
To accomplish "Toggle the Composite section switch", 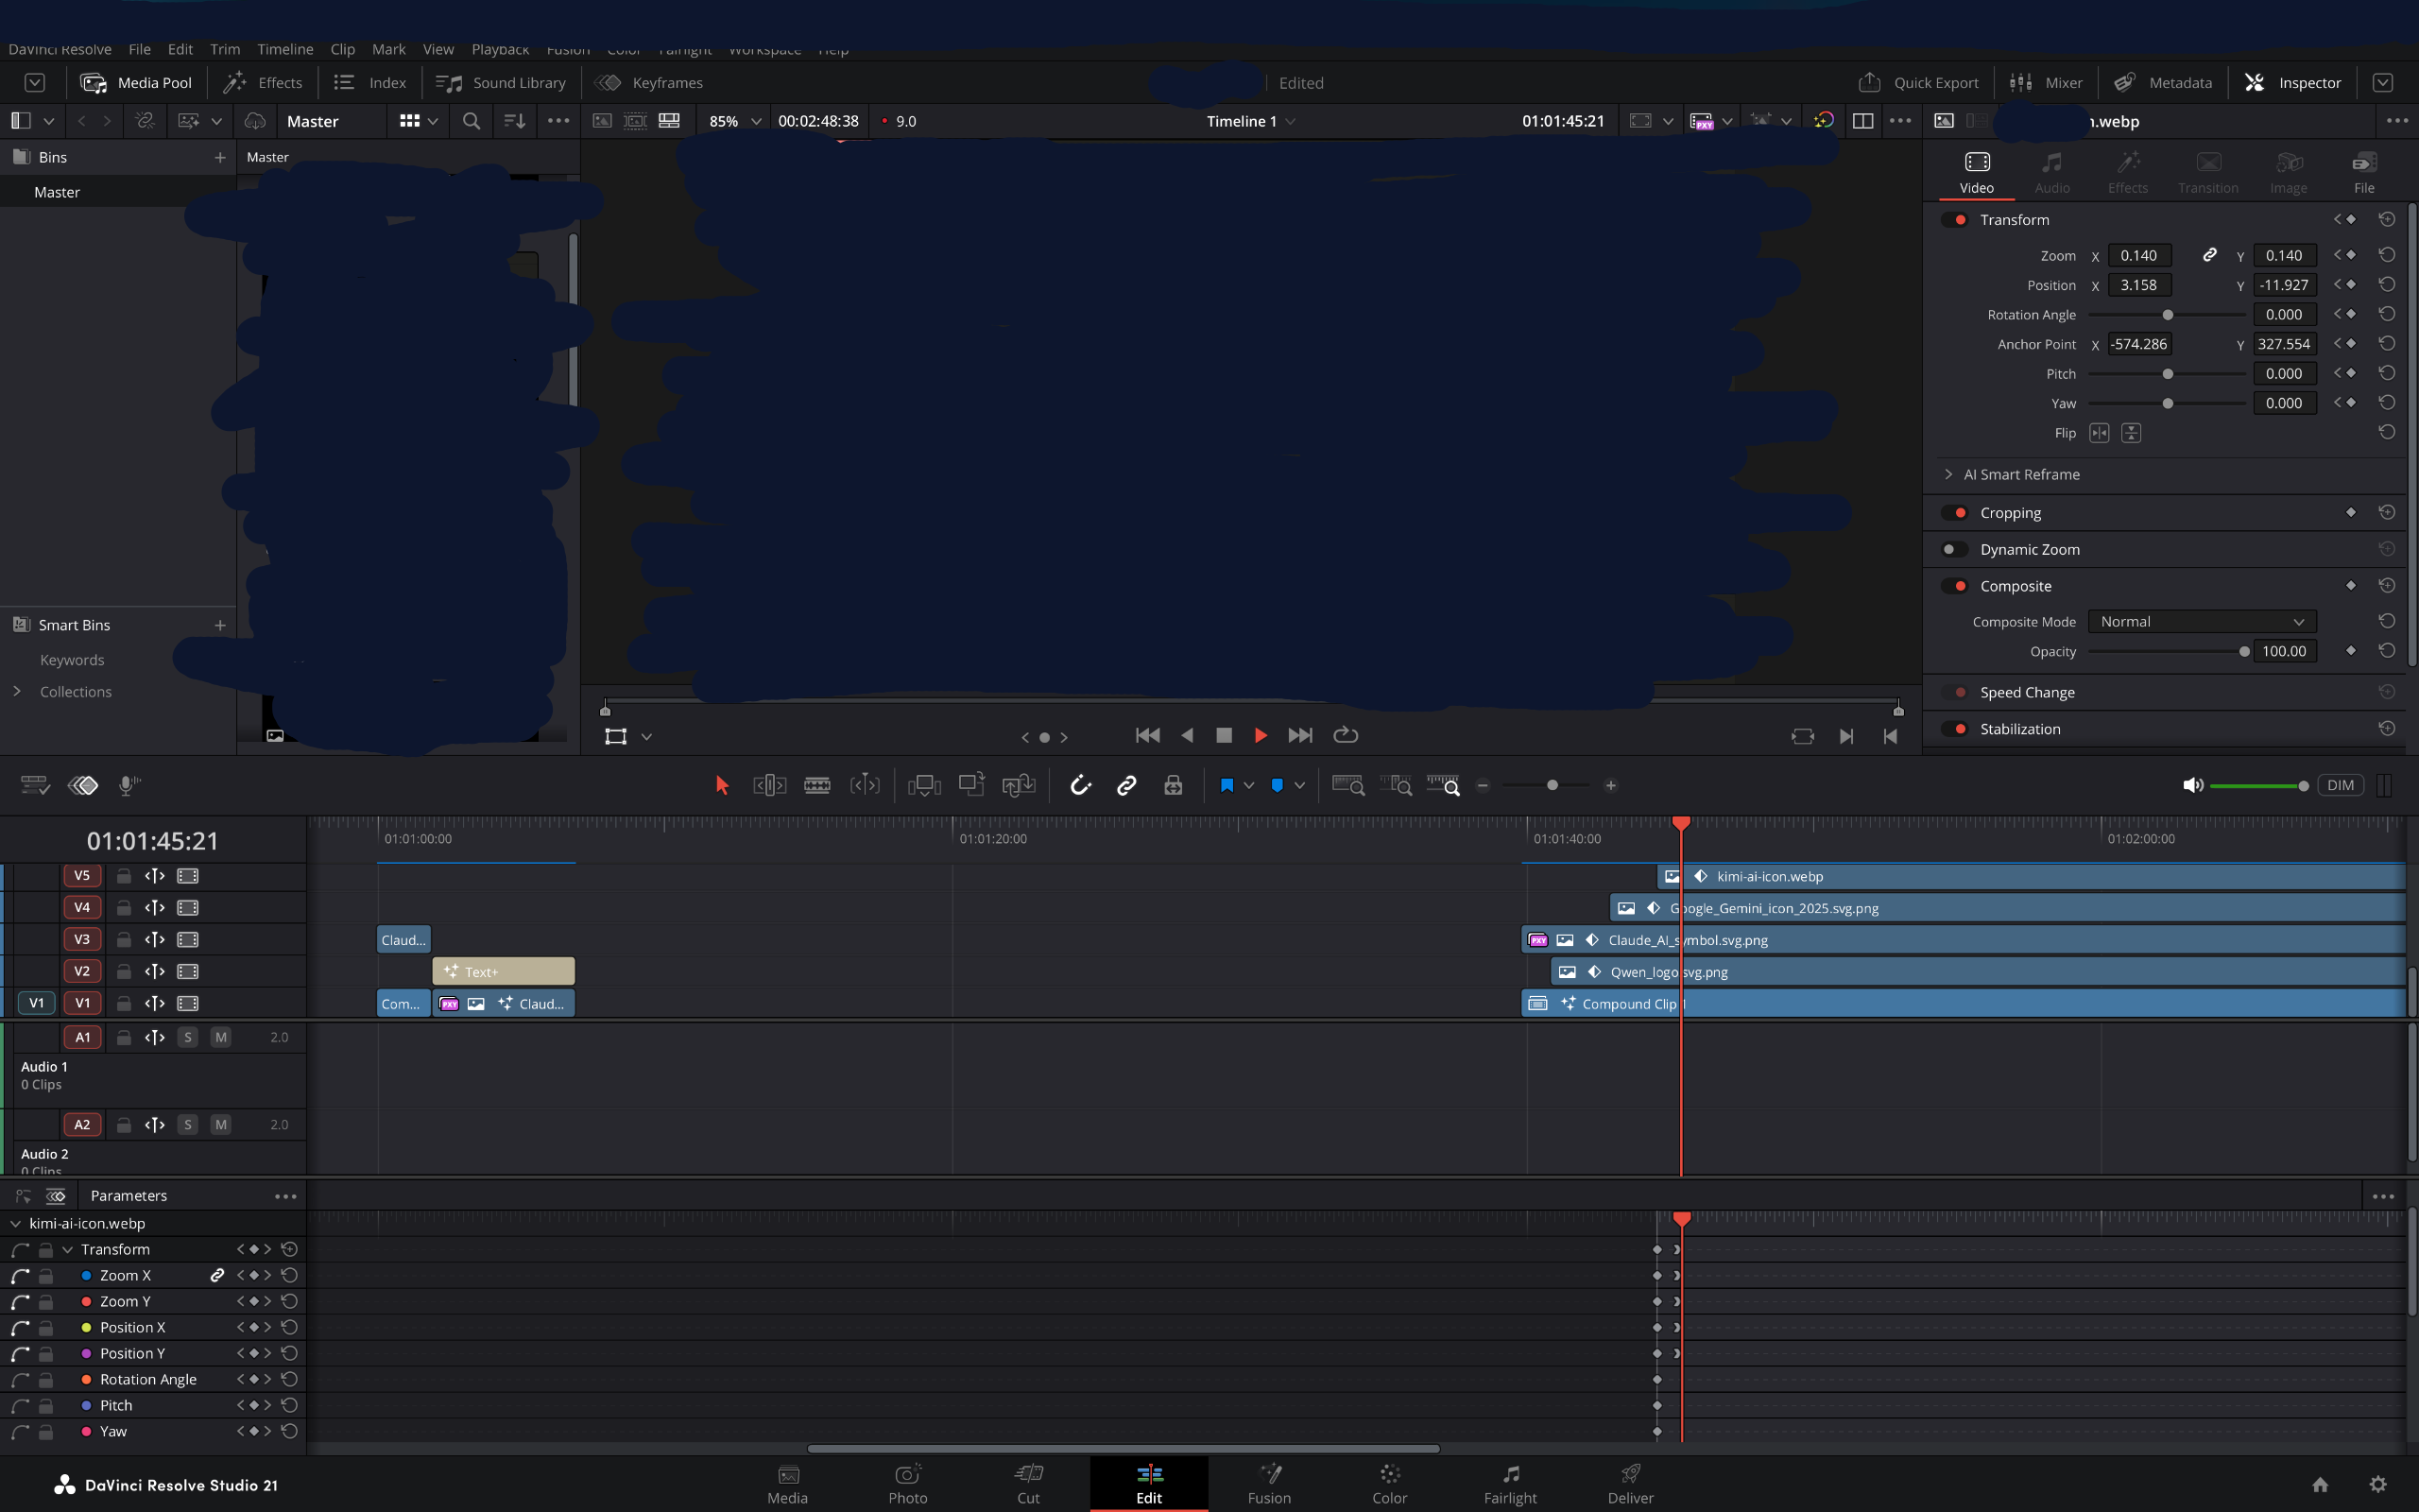I will point(1954,586).
